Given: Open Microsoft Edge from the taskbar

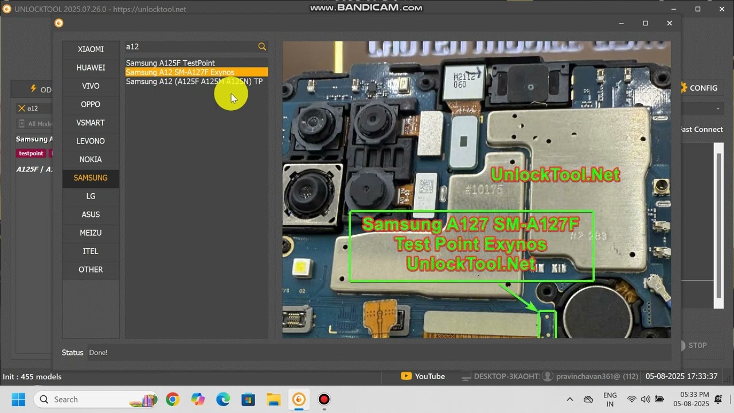Looking at the screenshot, I should (223, 399).
